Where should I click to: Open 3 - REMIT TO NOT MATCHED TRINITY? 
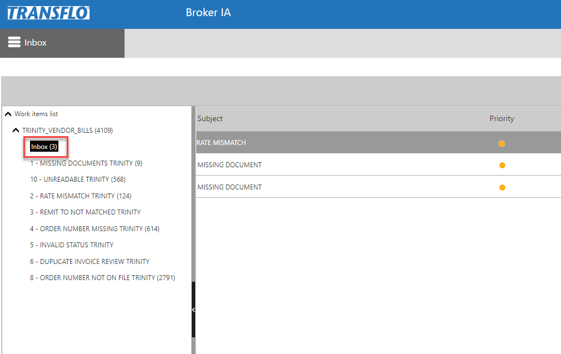(x=86, y=212)
